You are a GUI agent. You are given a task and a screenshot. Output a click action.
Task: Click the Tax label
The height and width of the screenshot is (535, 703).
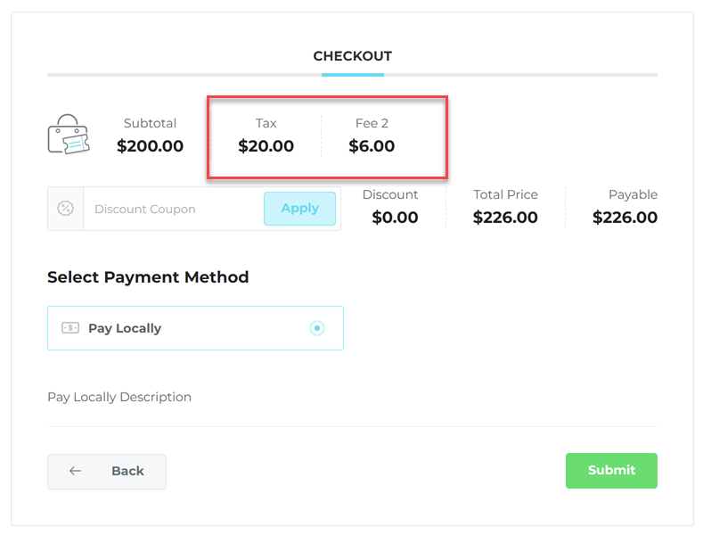click(266, 123)
